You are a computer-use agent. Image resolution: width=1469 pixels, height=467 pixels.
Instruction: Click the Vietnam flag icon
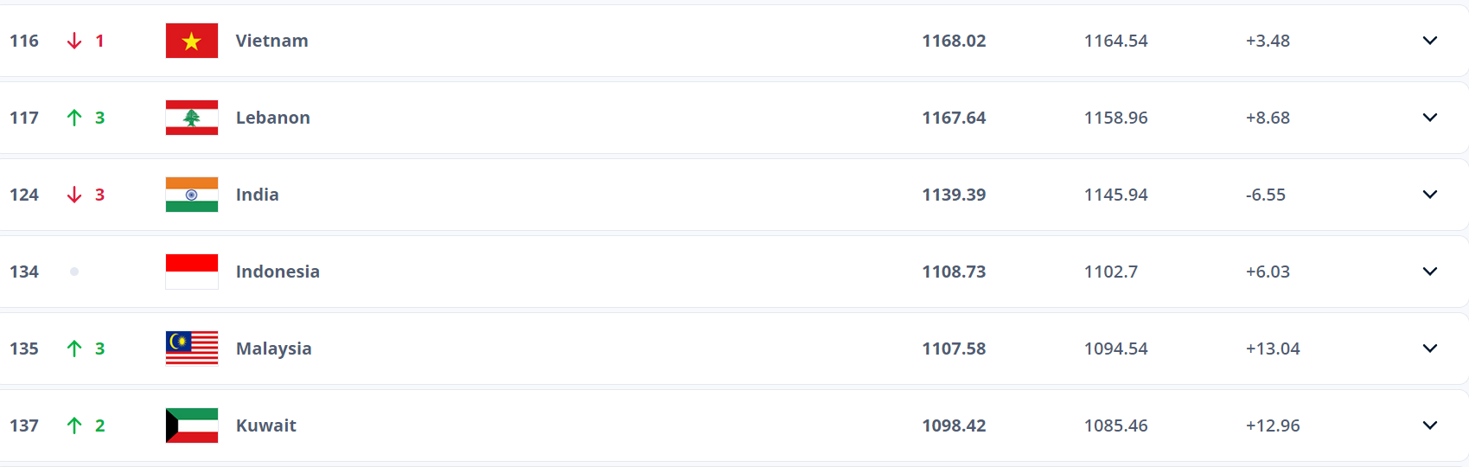coord(192,41)
